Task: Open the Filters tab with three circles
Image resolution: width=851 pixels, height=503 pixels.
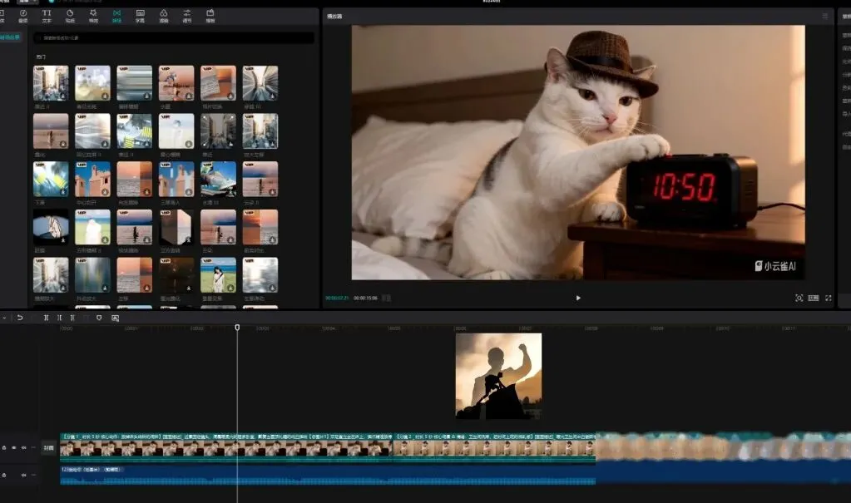Action: 164,15
